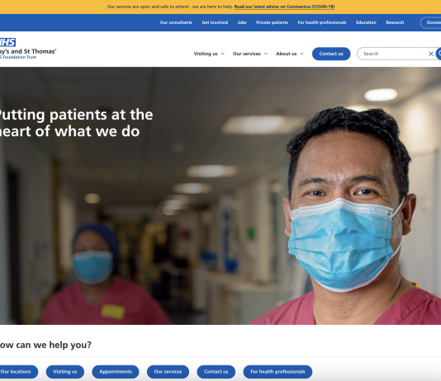
Task: Click the Donate button
Action: (431, 23)
